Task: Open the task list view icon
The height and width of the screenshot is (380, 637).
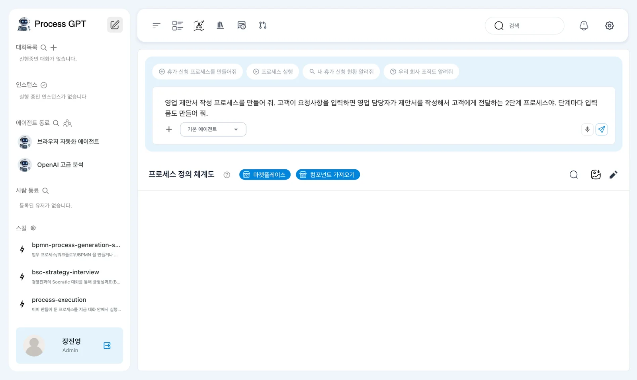Action: 178,25
